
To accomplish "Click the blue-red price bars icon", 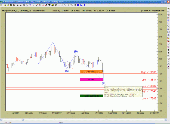I will click(x=33, y=5).
